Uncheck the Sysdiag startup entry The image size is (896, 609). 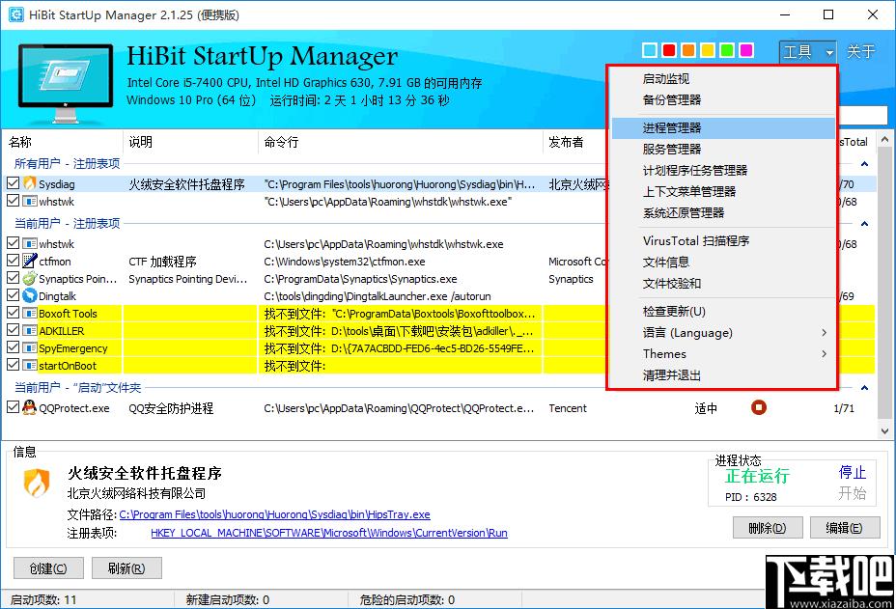14,183
